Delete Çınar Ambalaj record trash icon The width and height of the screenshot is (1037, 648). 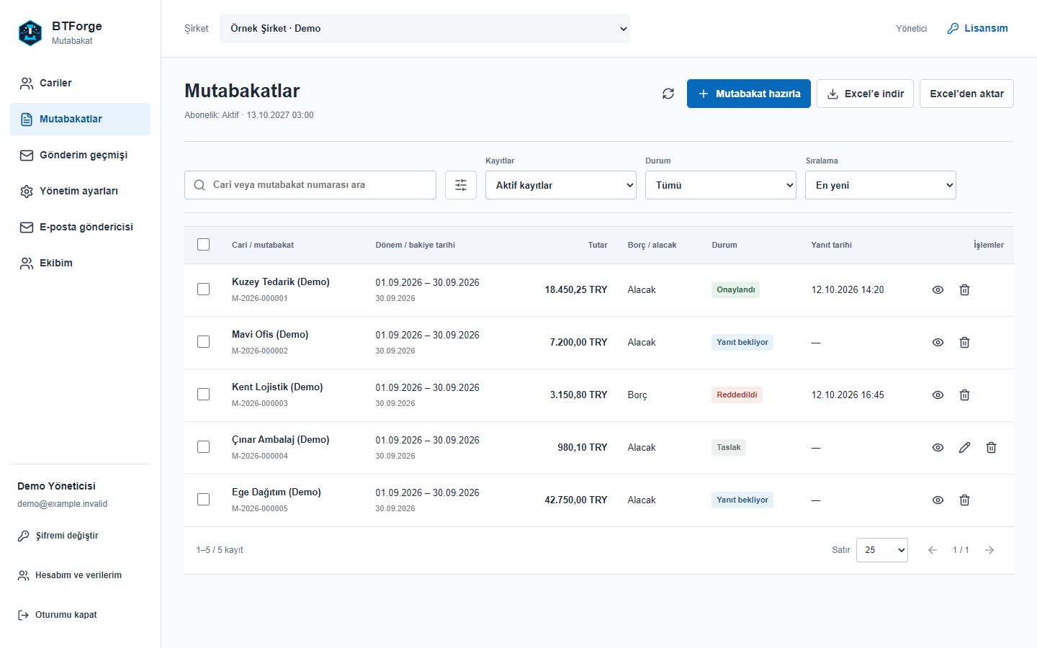tap(991, 447)
